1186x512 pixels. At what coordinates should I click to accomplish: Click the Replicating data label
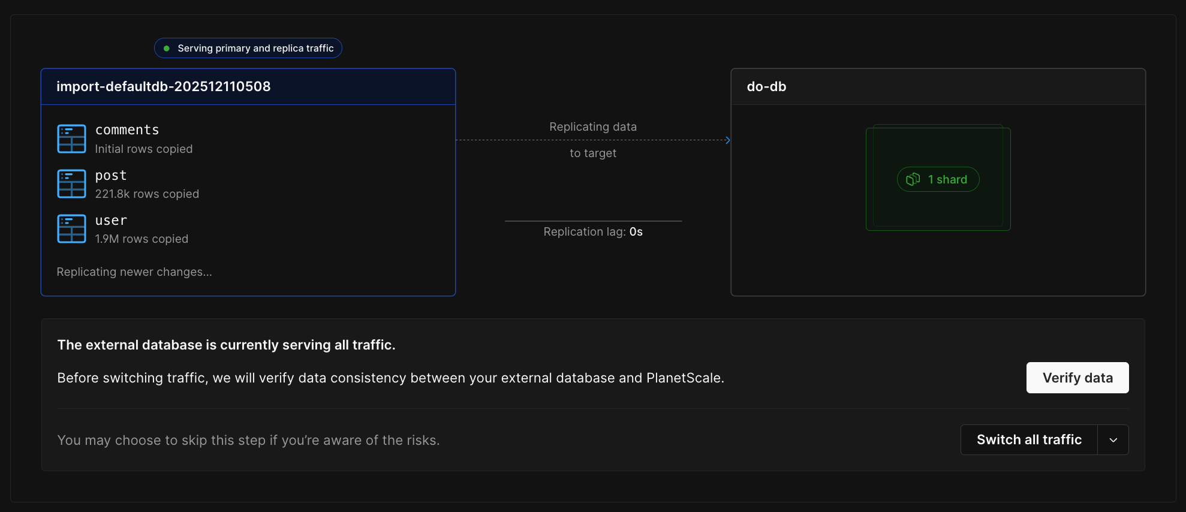pos(593,127)
